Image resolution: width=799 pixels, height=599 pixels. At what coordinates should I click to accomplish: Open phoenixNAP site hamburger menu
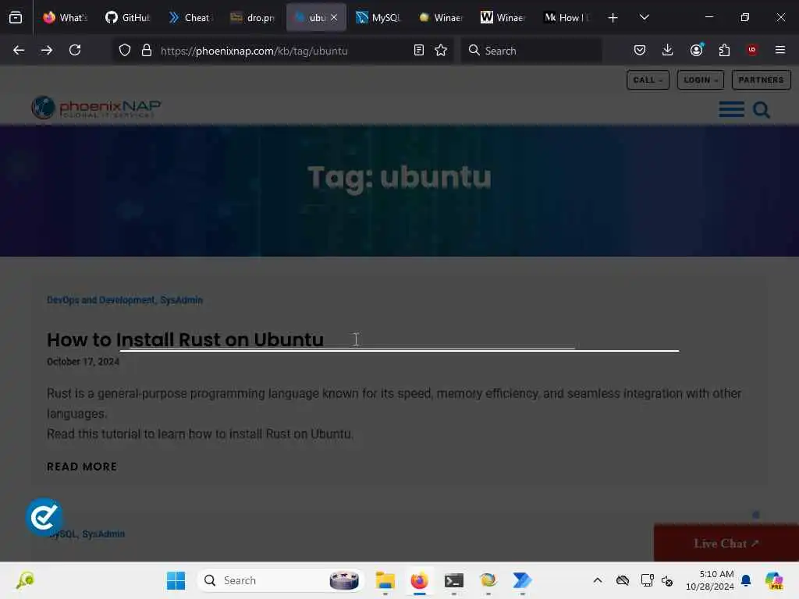732,109
